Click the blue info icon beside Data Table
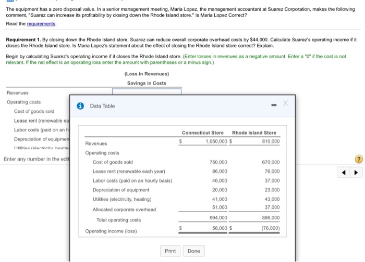The image size is (365, 262). 80,106
